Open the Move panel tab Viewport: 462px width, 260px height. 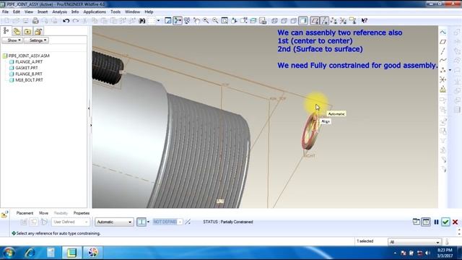pyautogui.click(x=43, y=213)
